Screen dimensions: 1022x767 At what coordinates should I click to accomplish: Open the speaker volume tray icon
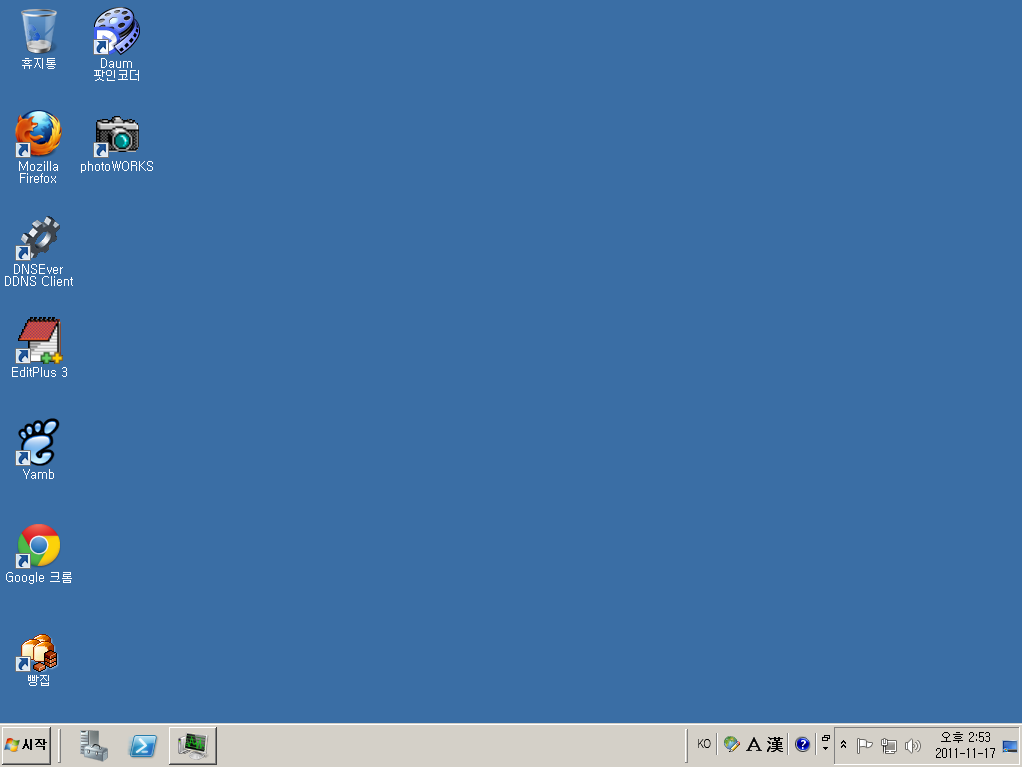click(x=913, y=745)
